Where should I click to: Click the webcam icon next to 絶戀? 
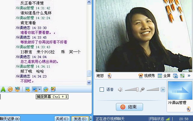[109, 76]
